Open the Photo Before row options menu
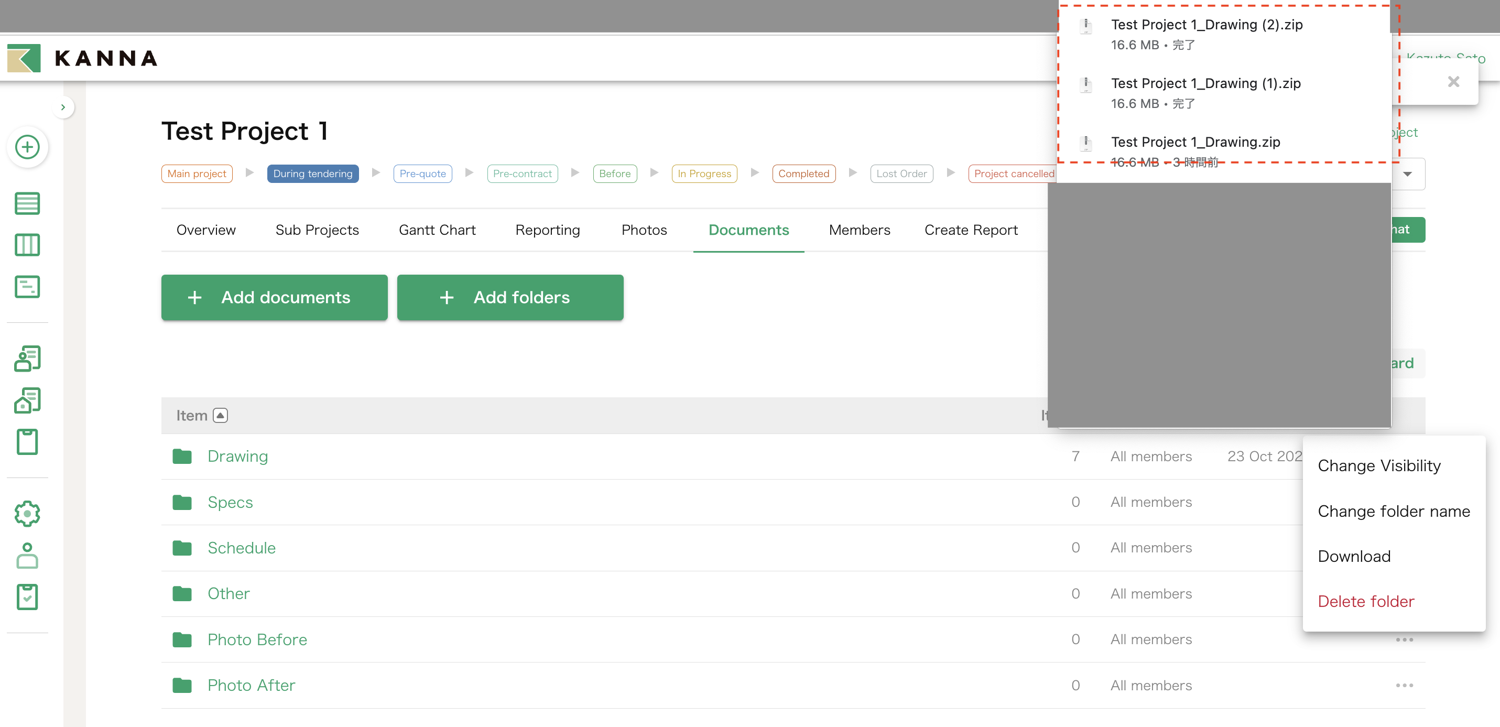The height and width of the screenshot is (727, 1500). tap(1404, 639)
